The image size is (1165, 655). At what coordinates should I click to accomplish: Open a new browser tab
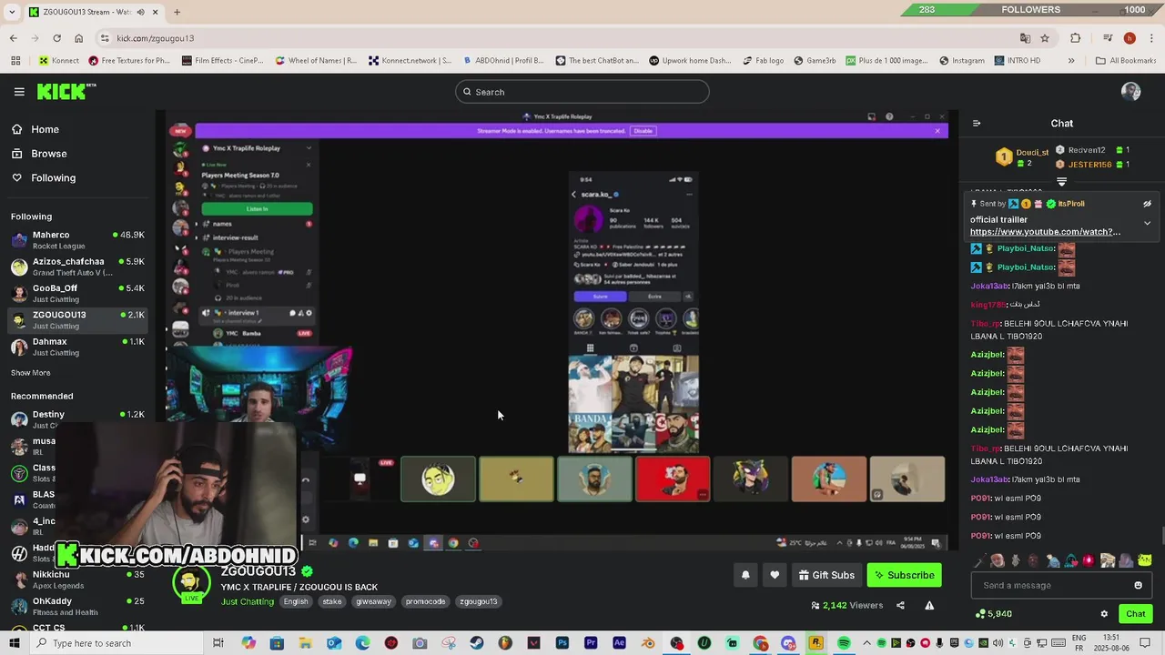coord(177,12)
